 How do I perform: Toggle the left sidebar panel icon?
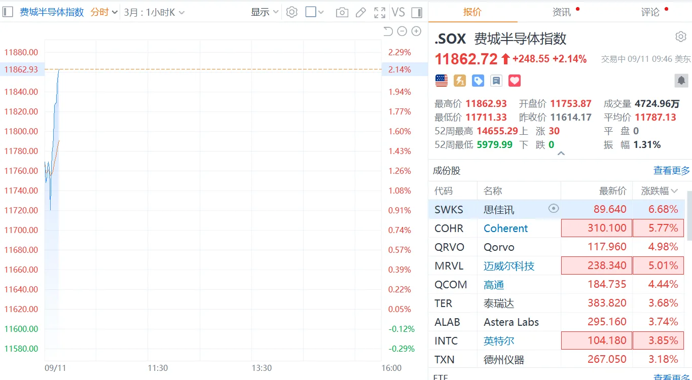(7, 12)
